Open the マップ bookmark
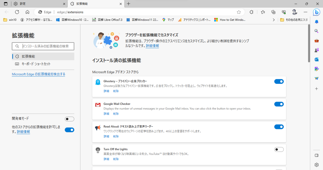 coord(168,20)
